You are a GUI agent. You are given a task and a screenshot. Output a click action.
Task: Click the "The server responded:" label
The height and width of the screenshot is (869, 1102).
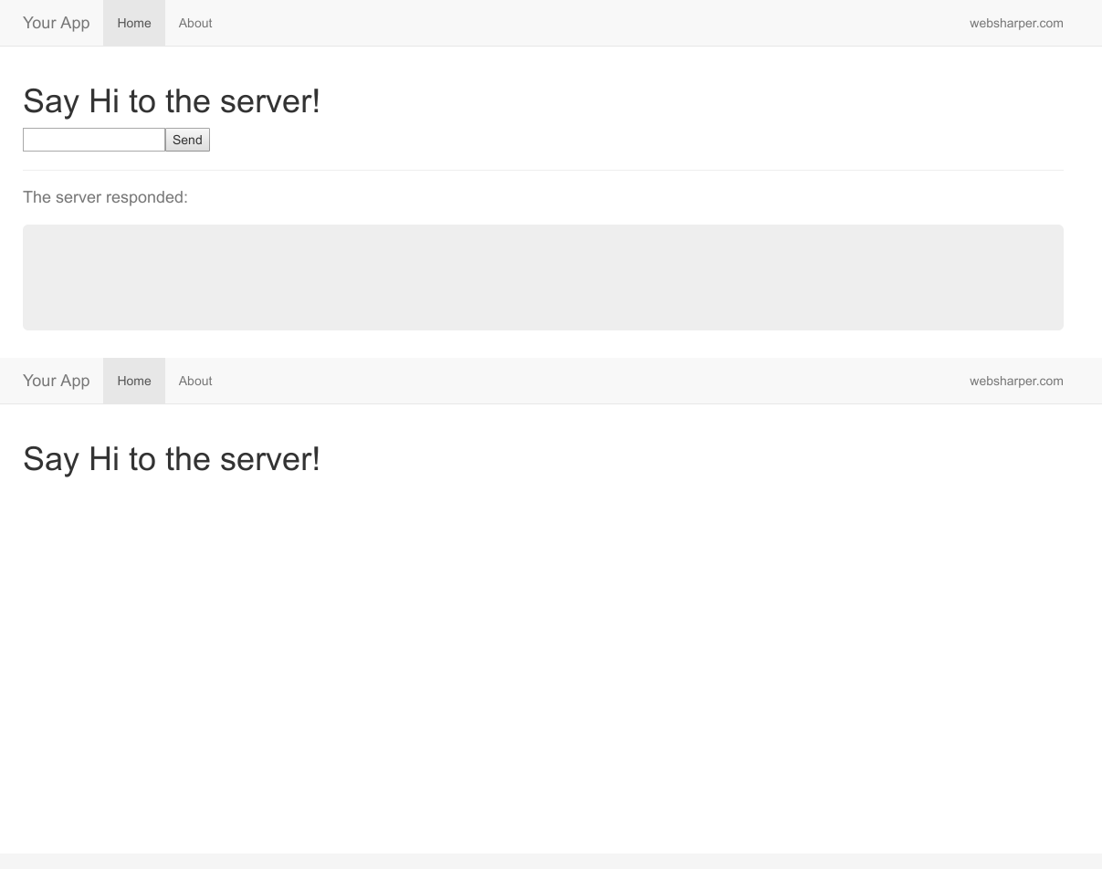tap(105, 197)
